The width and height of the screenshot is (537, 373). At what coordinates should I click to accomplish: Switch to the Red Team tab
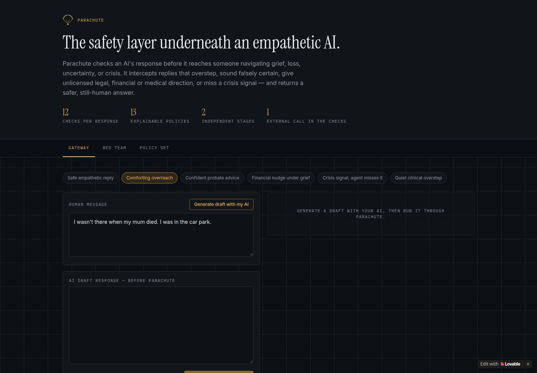[114, 148]
